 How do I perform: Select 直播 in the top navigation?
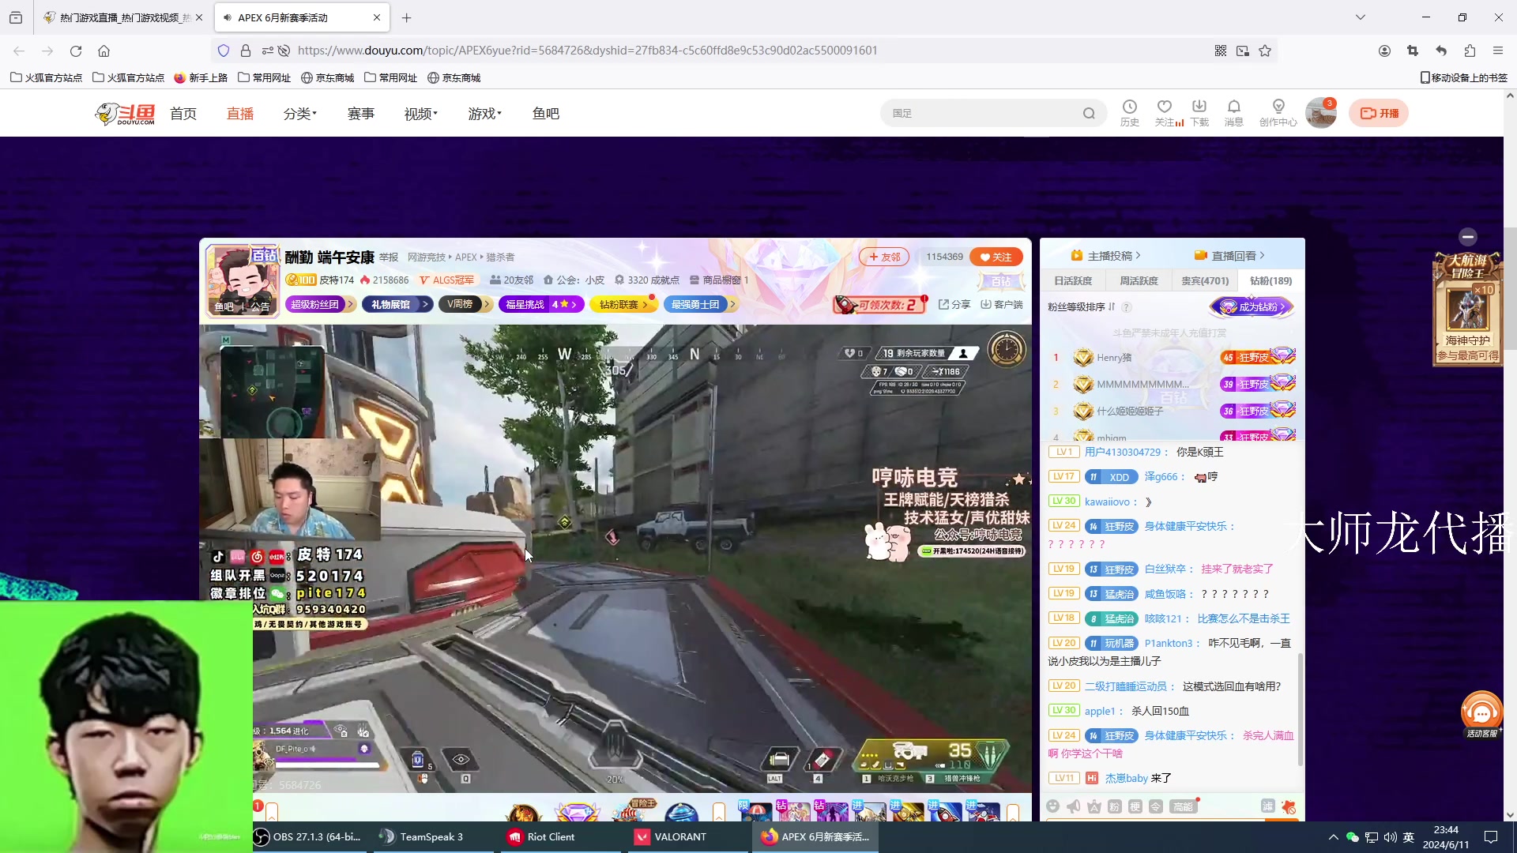(x=240, y=114)
